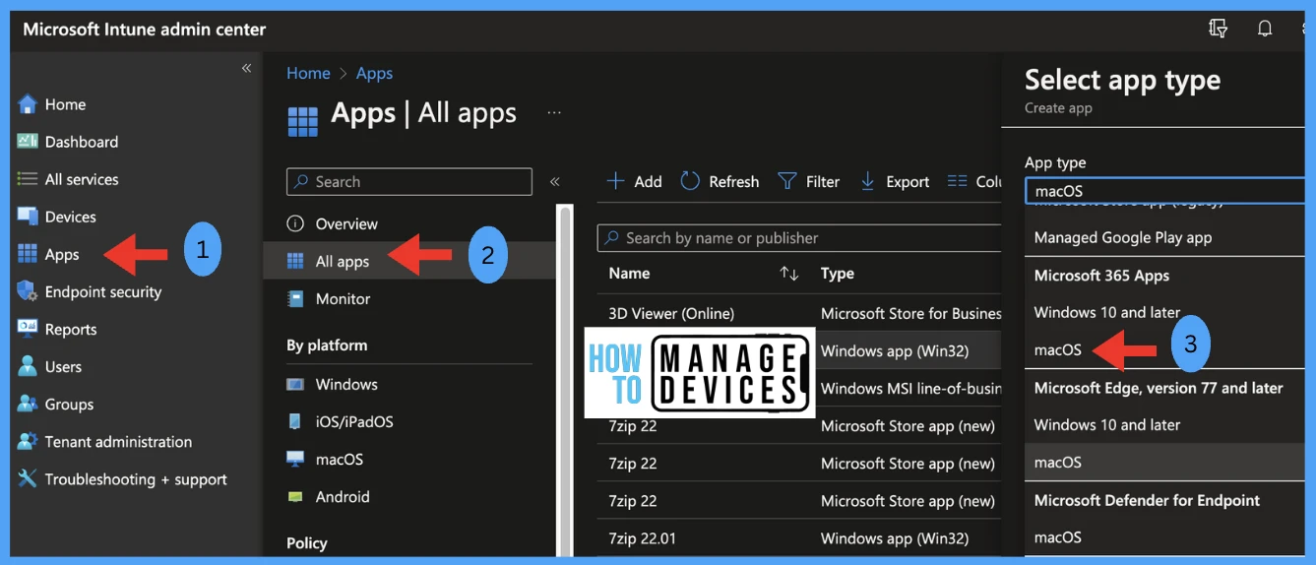1316x565 pixels.
Task: Open Users in the sidebar
Action: [63, 367]
